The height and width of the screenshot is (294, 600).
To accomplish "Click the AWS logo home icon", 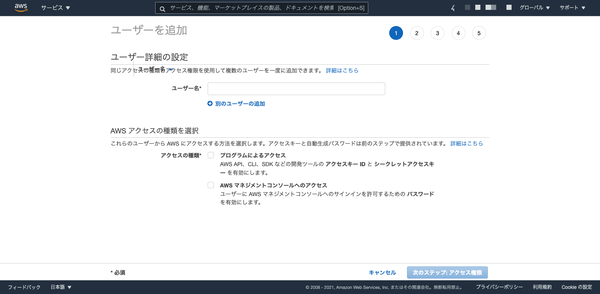I will [x=21, y=8].
